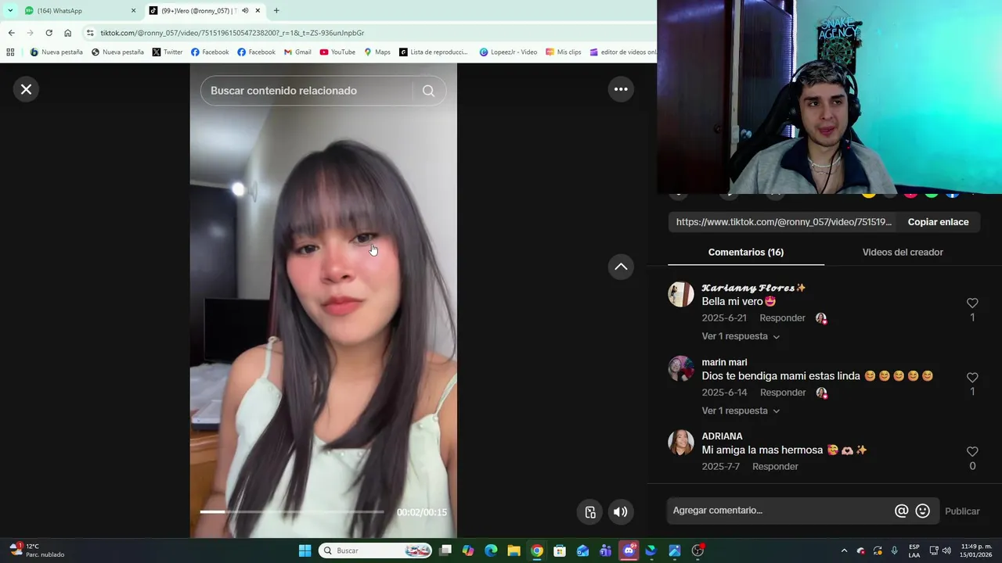Open the Windows Start menu
The width and height of the screenshot is (1002, 563).
pyautogui.click(x=305, y=550)
